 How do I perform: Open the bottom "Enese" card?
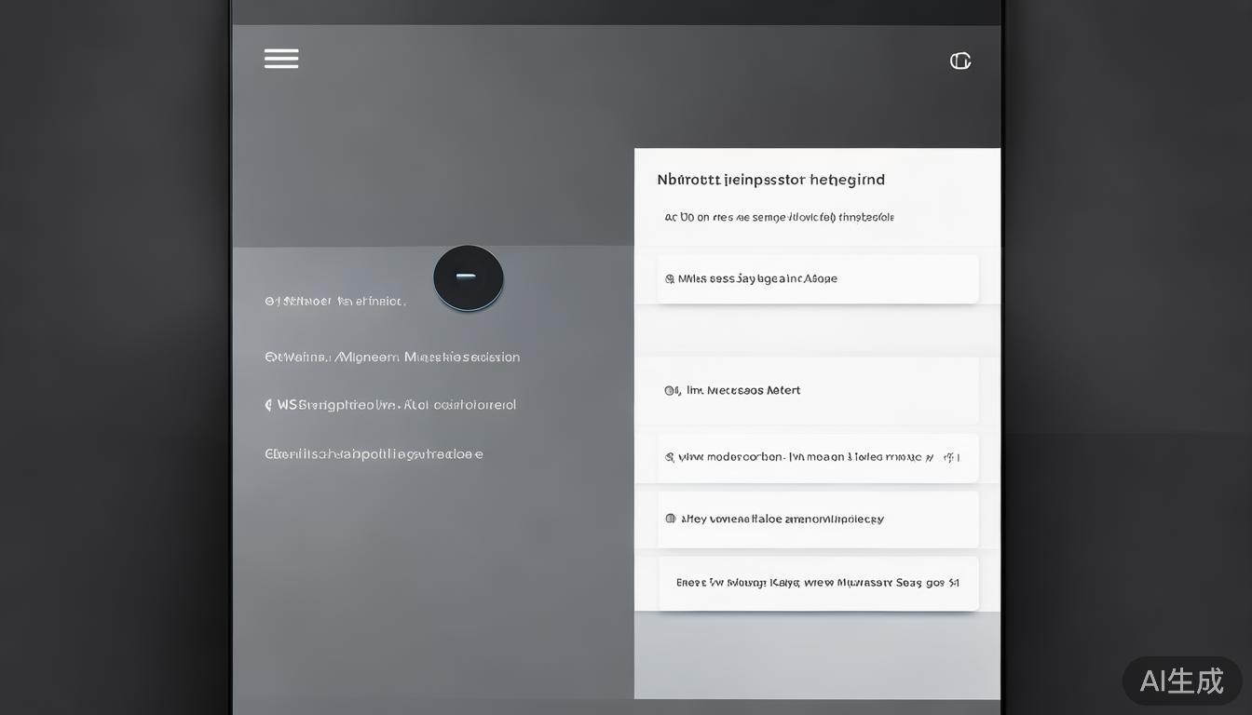pyautogui.click(x=817, y=583)
